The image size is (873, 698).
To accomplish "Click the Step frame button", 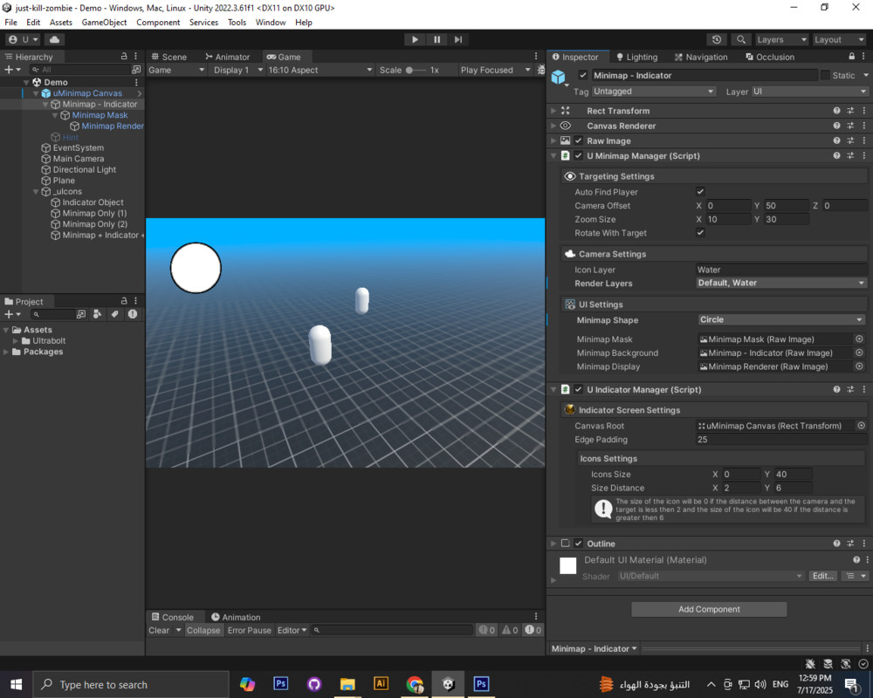I will pos(458,39).
